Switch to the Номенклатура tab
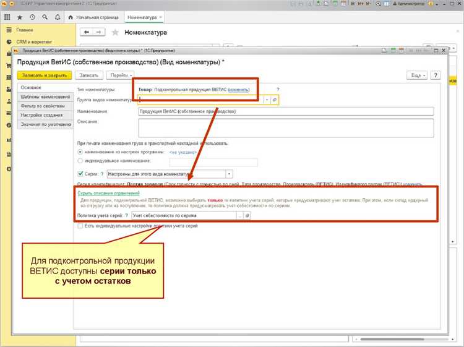Viewport: 464px width, 347px height. [142, 17]
